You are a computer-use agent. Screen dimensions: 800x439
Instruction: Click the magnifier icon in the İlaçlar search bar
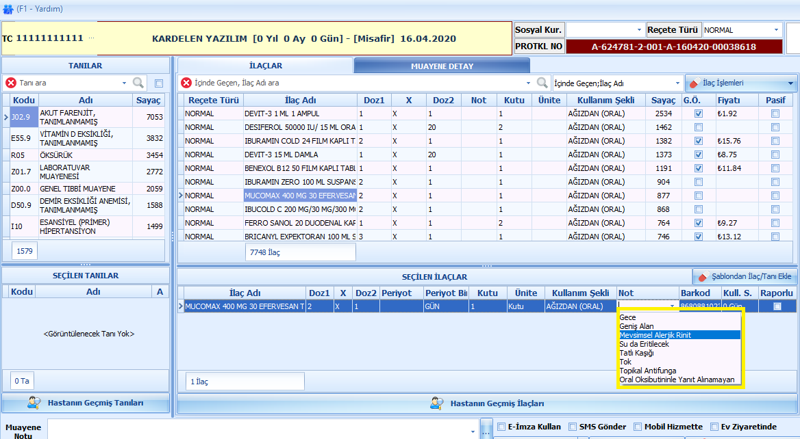pyautogui.click(x=542, y=83)
